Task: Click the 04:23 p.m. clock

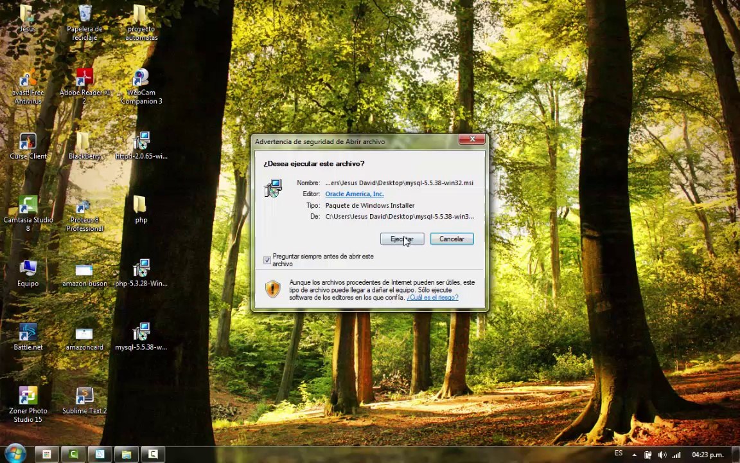Action: pyautogui.click(x=707, y=455)
